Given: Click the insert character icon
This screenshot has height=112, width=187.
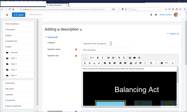Looking at the screenshot, I should [136, 63].
